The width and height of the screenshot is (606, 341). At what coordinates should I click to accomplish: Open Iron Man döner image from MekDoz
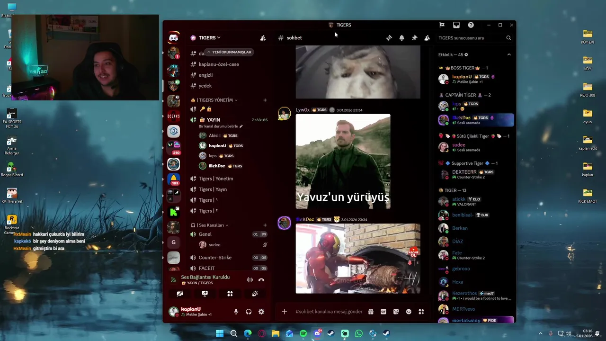pos(358,259)
